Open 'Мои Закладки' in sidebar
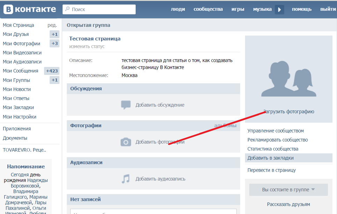The height and width of the screenshot is (214, 337). (18, 108)
